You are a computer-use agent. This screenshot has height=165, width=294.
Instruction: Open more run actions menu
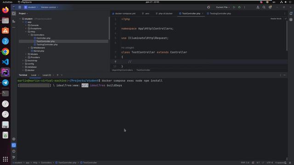[x=244, y=7]
